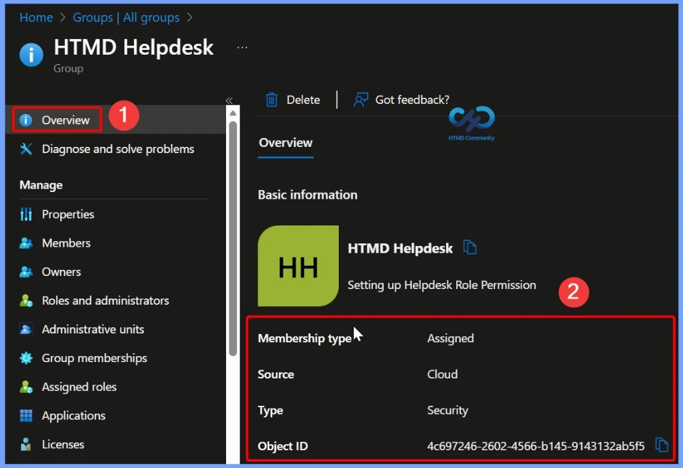
Task: Open the Owners page
Action: (x=61, y=272)
